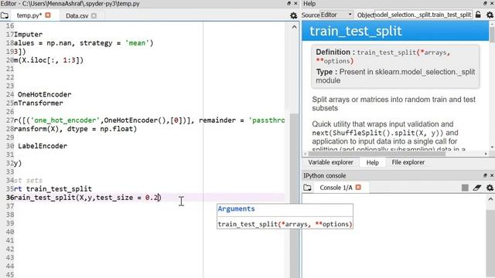This screenshot has height=278, width=495.
Task: Click the Help pane vertical scrollbar
Action: (x=492, y=34)
